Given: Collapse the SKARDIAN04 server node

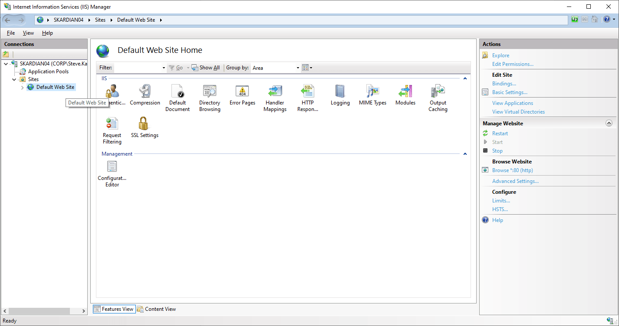Looking at the screenshot, I should [6, 64].
